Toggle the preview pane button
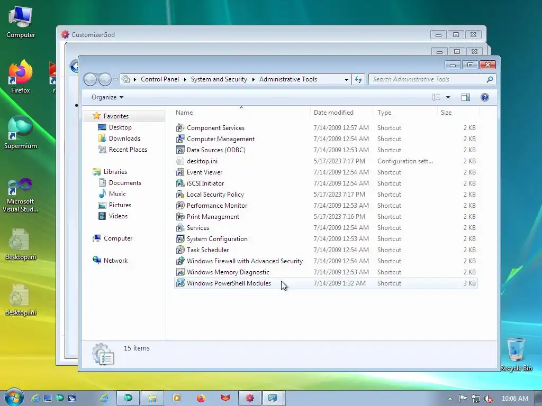The height and width of the screenshot is (406, 542). point(466,97)
